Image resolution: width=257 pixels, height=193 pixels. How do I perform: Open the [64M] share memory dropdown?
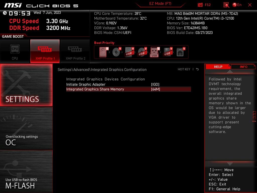[x=155, y=89]
